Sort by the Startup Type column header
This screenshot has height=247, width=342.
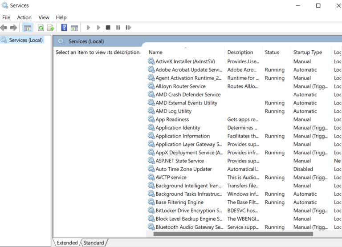[x=308, y=53]
